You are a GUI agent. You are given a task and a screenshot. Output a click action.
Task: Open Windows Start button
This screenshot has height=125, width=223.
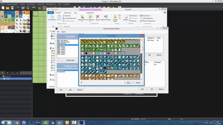click(3, 123)
